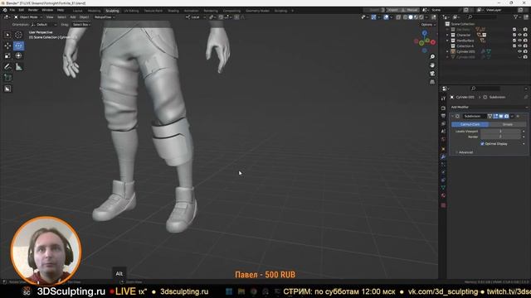Open the File menu
531x298 pixels.
click(x=12, y=10)
